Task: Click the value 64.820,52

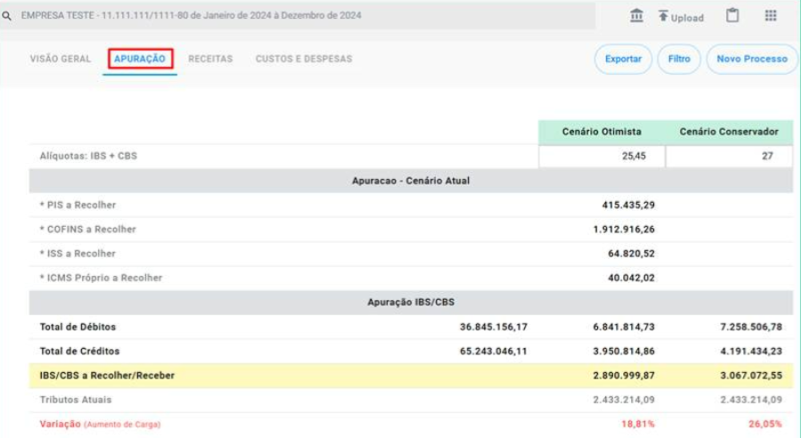Action: [x=631, y=254]
